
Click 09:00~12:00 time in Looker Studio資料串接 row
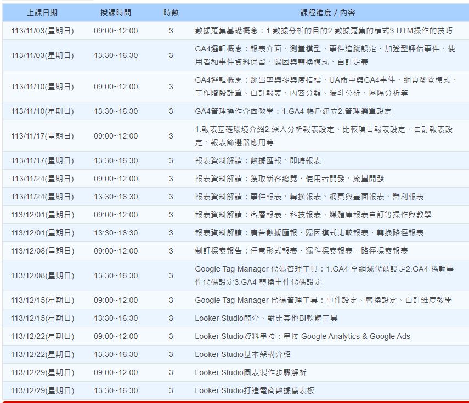tap(116, 336)
